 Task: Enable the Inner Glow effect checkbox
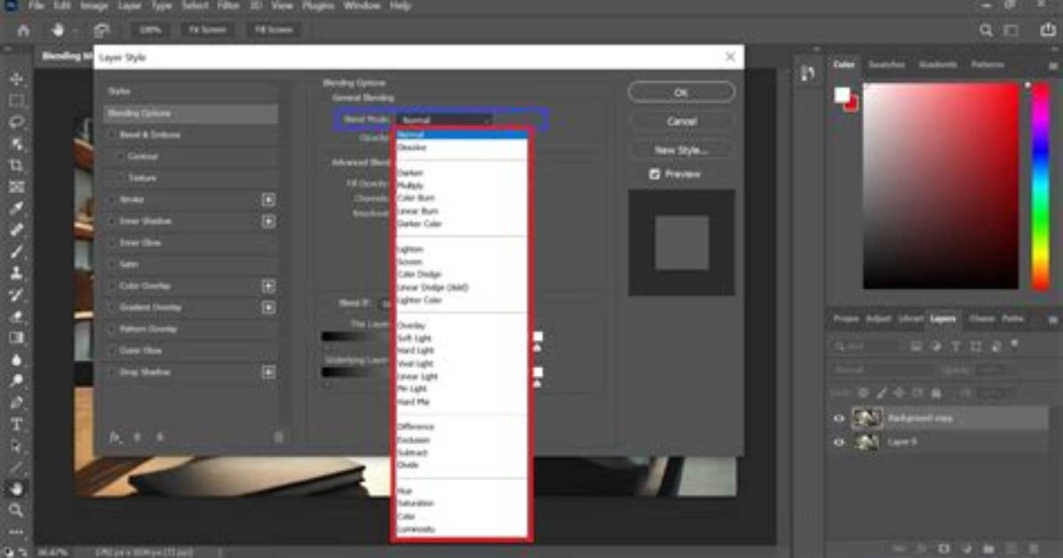(112, 243)
